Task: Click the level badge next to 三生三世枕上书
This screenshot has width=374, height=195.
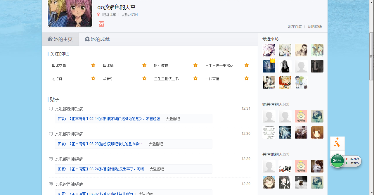Action: pyautogui.click(x=195, y=78)
